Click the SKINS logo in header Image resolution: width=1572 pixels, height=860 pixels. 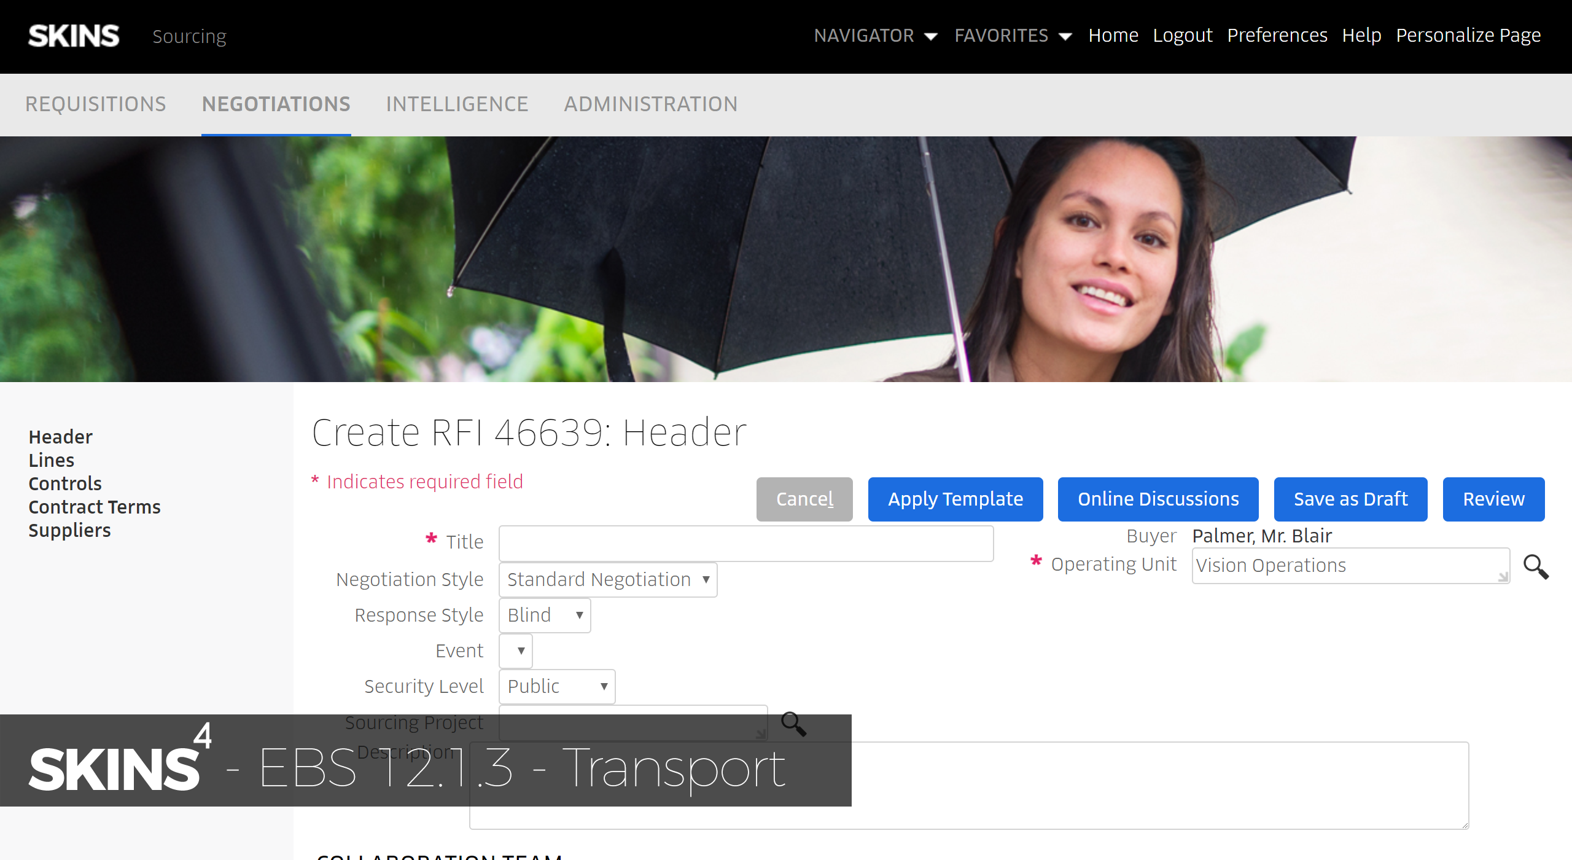pyautogui.click(x=74, y=36)
